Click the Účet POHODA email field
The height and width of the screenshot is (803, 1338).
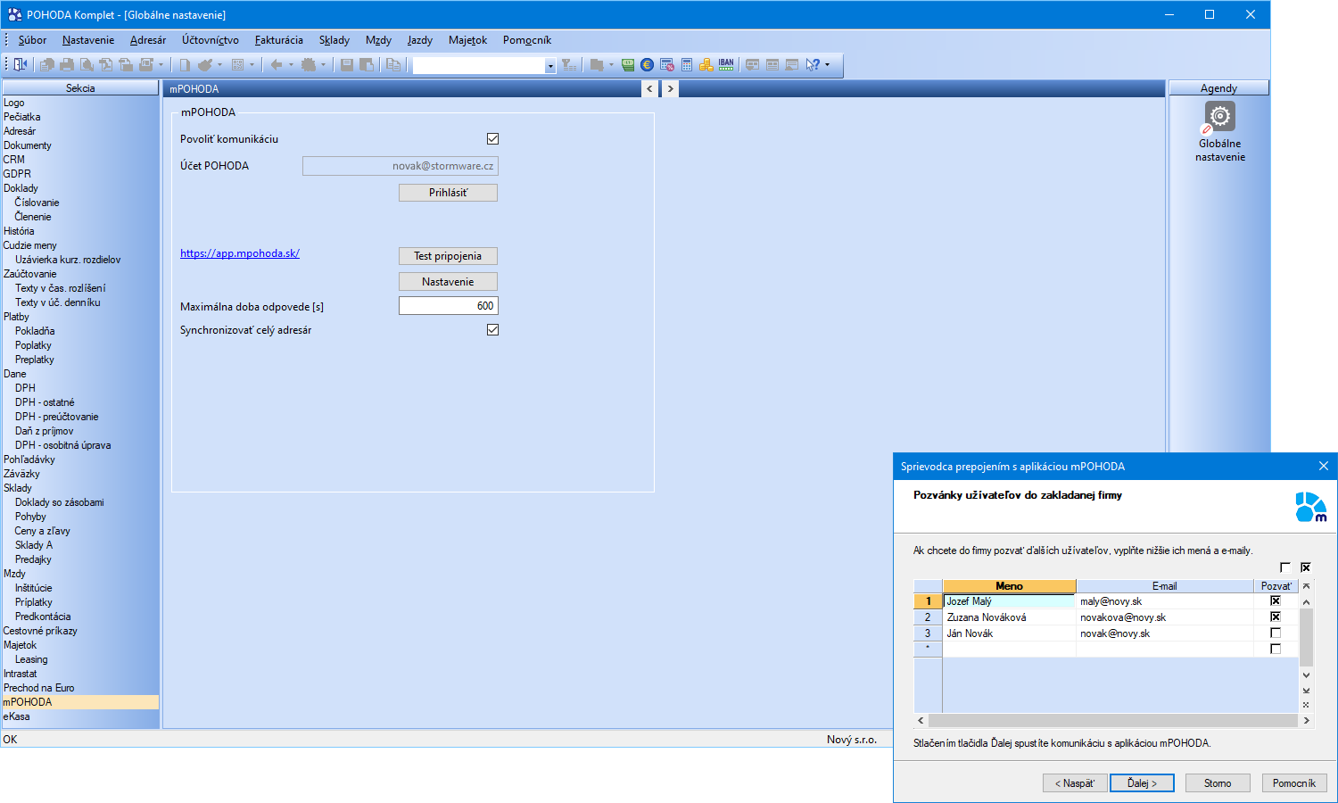401,166
